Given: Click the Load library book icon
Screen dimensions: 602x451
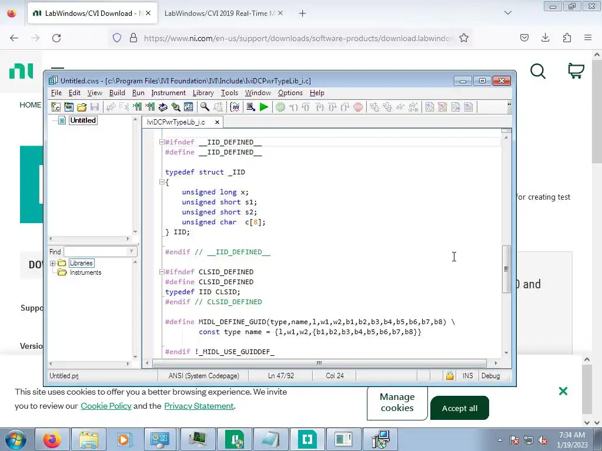Looking at the screenshot, I should click(163, 107).
